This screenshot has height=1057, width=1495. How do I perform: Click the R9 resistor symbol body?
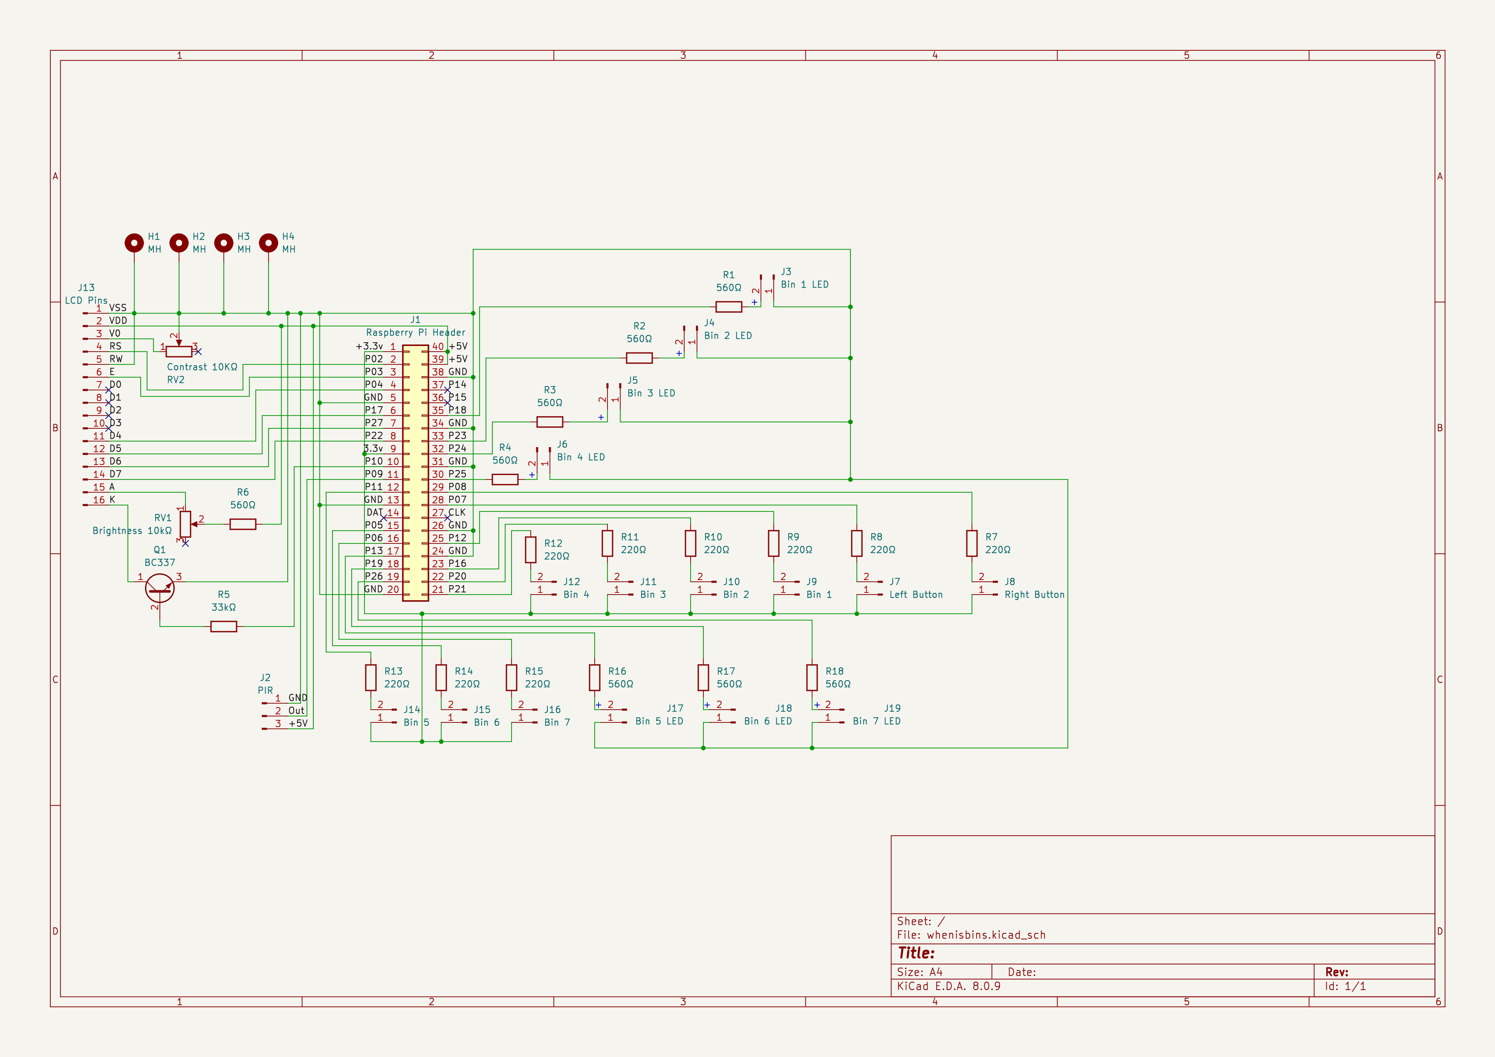coord(774,543)
